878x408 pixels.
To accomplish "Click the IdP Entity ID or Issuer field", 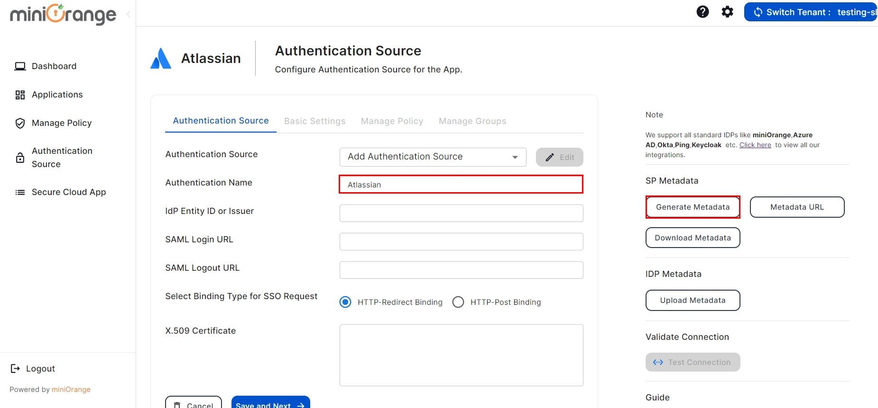I will point(462,213).
